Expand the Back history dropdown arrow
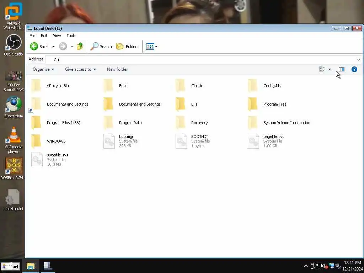Screen dimensions: 364x273 53,47
